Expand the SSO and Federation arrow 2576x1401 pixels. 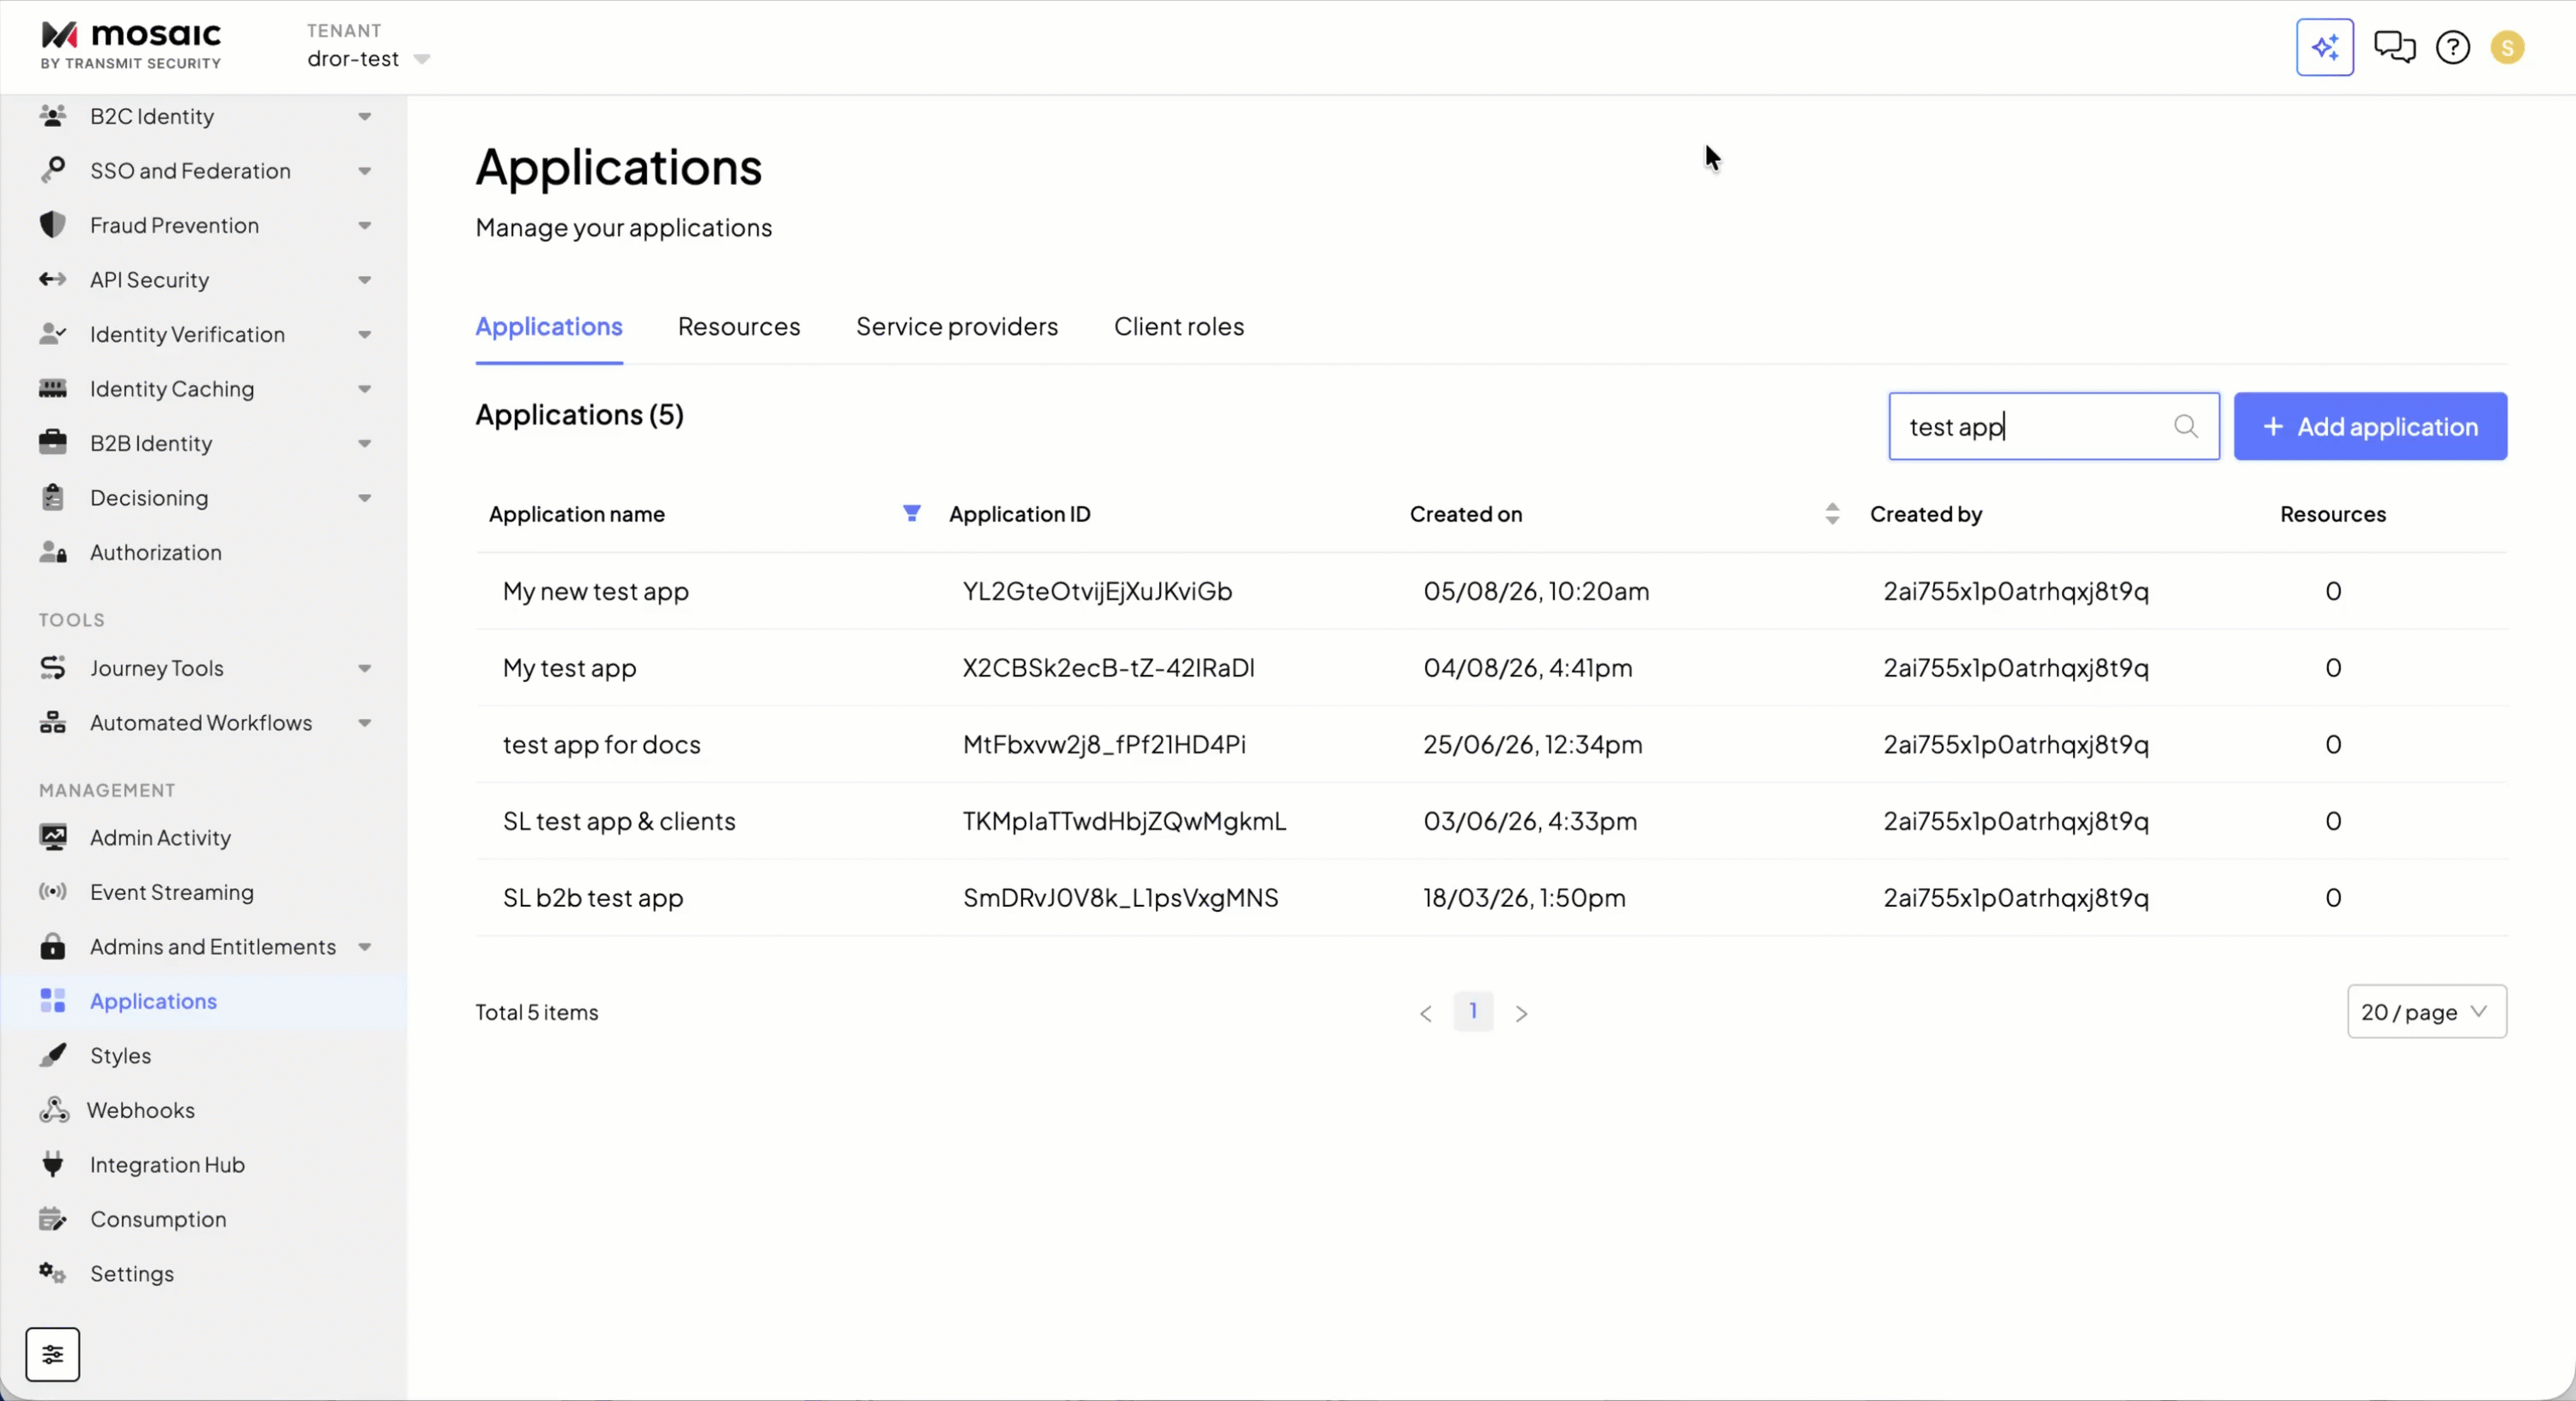click(365, 171)
